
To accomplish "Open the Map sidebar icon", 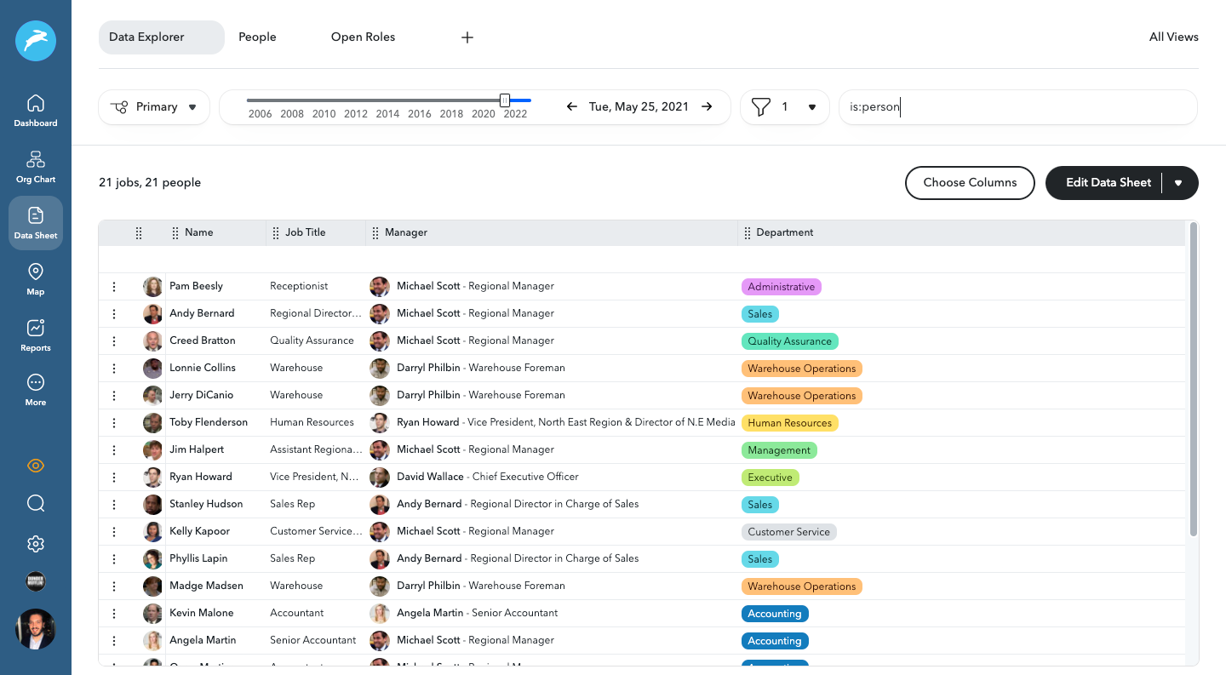I will [x=36, y=279].
